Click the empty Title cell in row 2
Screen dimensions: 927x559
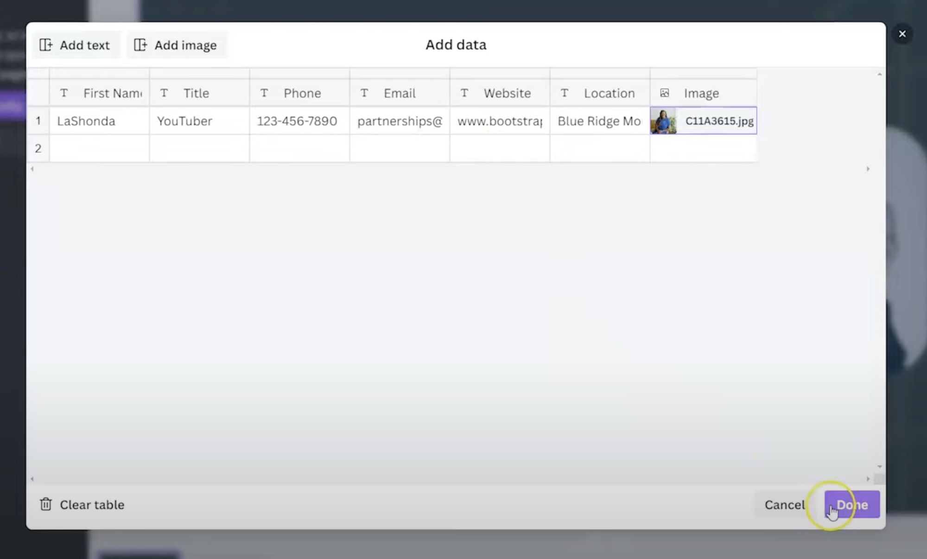[199, 148]
